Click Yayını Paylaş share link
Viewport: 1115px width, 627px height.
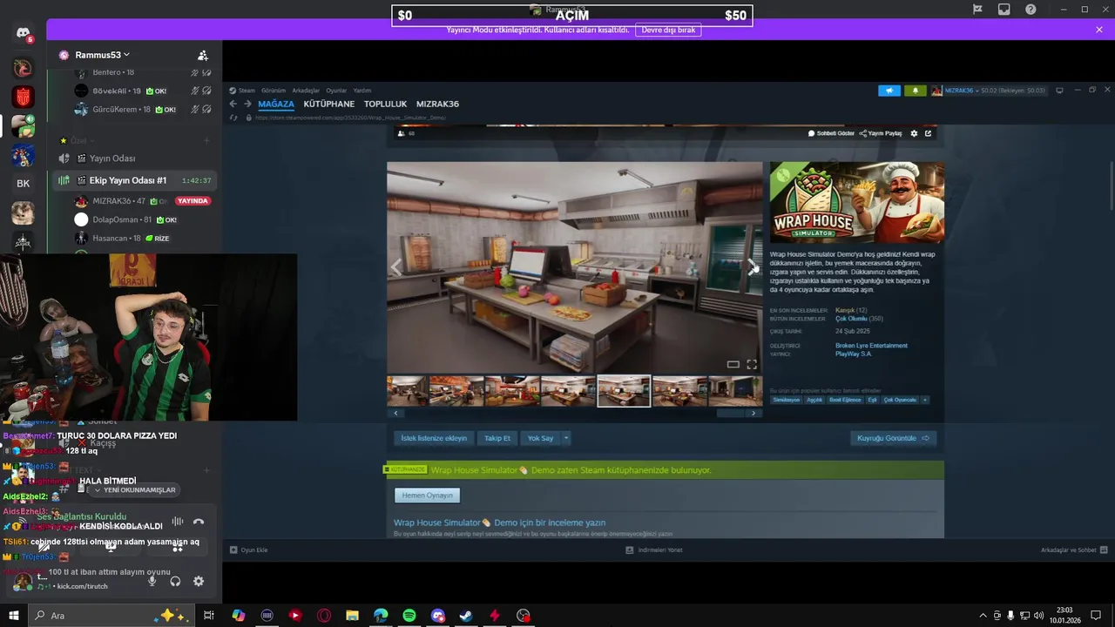[881, 133]
